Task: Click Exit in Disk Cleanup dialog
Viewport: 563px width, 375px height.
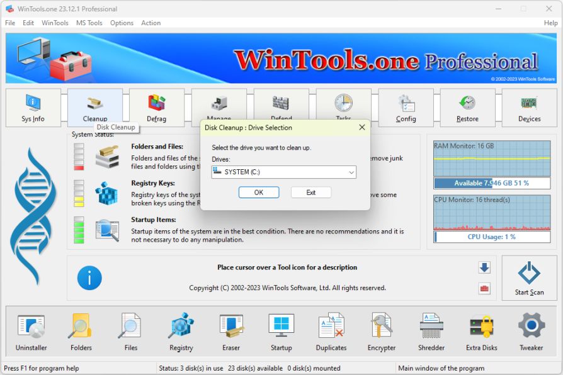Action: point(311,193)
